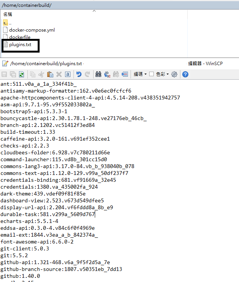Image resolution: width=239 pixels, height=282 pixels.
Task: Click the branch-api:2.1202 line
Action: tap(48, 125)
